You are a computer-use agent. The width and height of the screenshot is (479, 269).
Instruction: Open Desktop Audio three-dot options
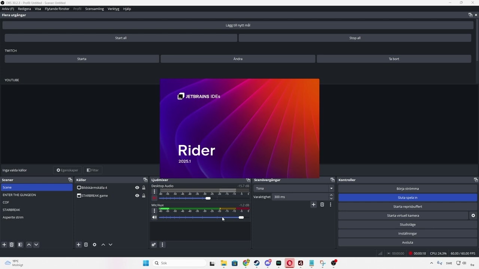(154, 192)
